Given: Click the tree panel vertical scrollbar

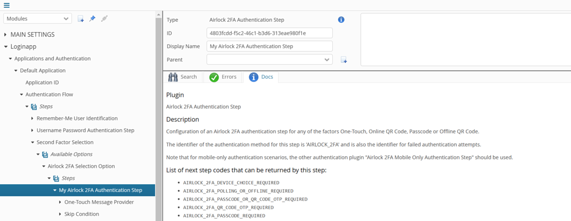Looking at the screenshot, I should (x=158, y=114).
